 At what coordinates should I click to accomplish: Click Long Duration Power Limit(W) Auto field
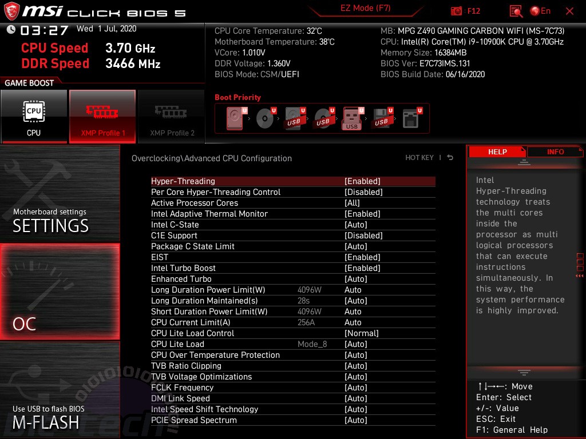353,290
